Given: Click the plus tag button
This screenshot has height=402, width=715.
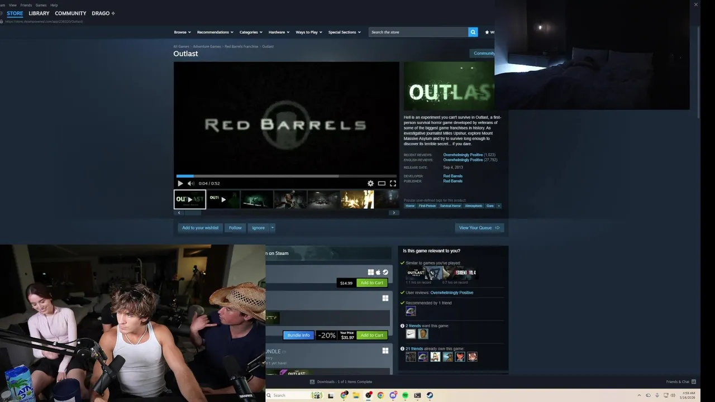Looking at the screenshot, I should click(499, 206).
